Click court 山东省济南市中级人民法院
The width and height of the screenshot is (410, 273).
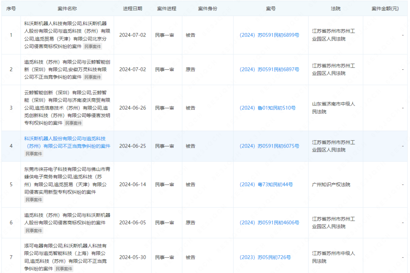pos(334,108)
